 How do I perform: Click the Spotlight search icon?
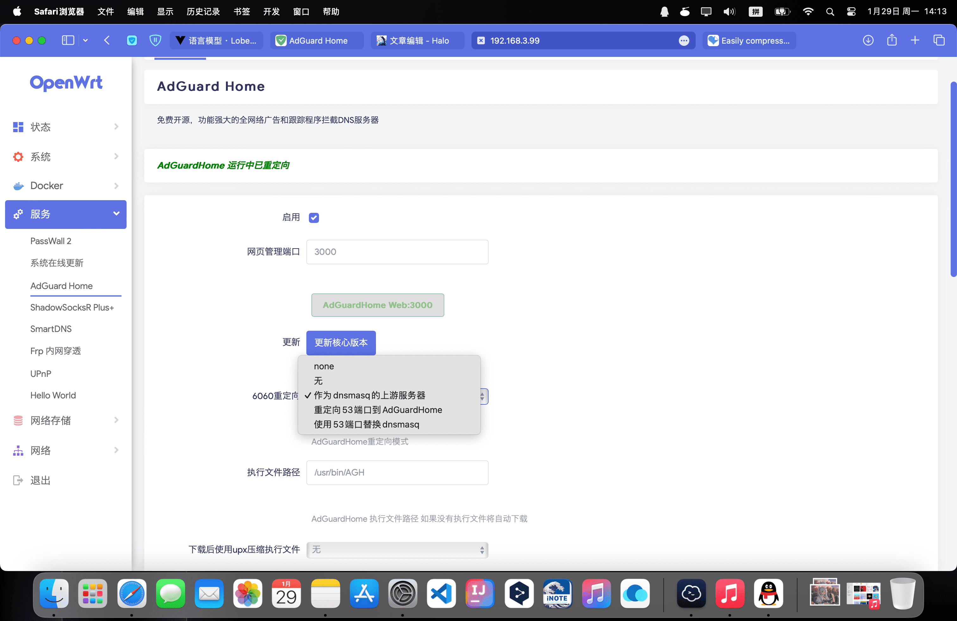coord(830,11)
